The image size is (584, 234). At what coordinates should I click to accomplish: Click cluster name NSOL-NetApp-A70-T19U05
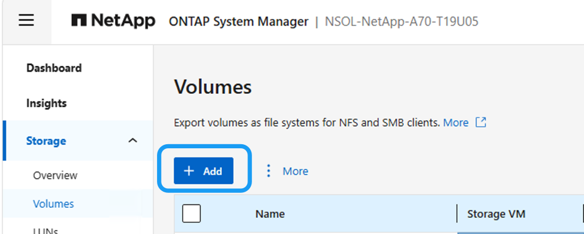click(402, 21)
